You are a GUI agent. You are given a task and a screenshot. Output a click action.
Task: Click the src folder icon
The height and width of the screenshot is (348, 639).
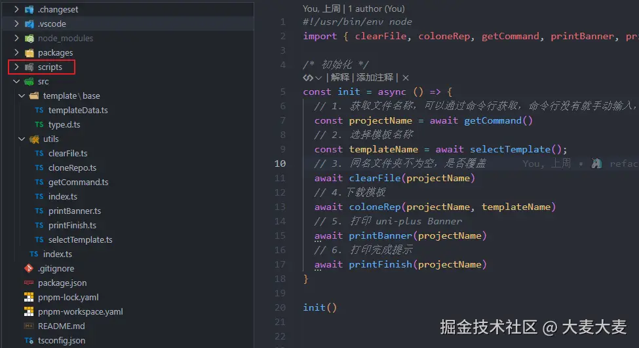tap(29, 82)
